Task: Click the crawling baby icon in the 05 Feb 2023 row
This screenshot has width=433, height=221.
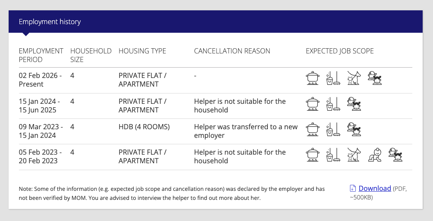Action: [x=375, y=155]
